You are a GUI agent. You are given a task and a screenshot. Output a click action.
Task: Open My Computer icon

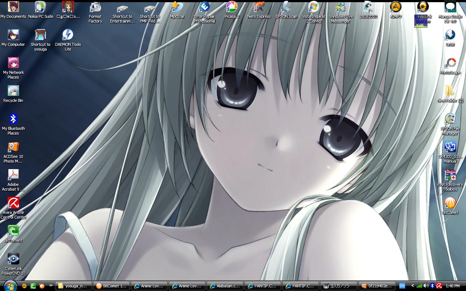tap(13, 38)
